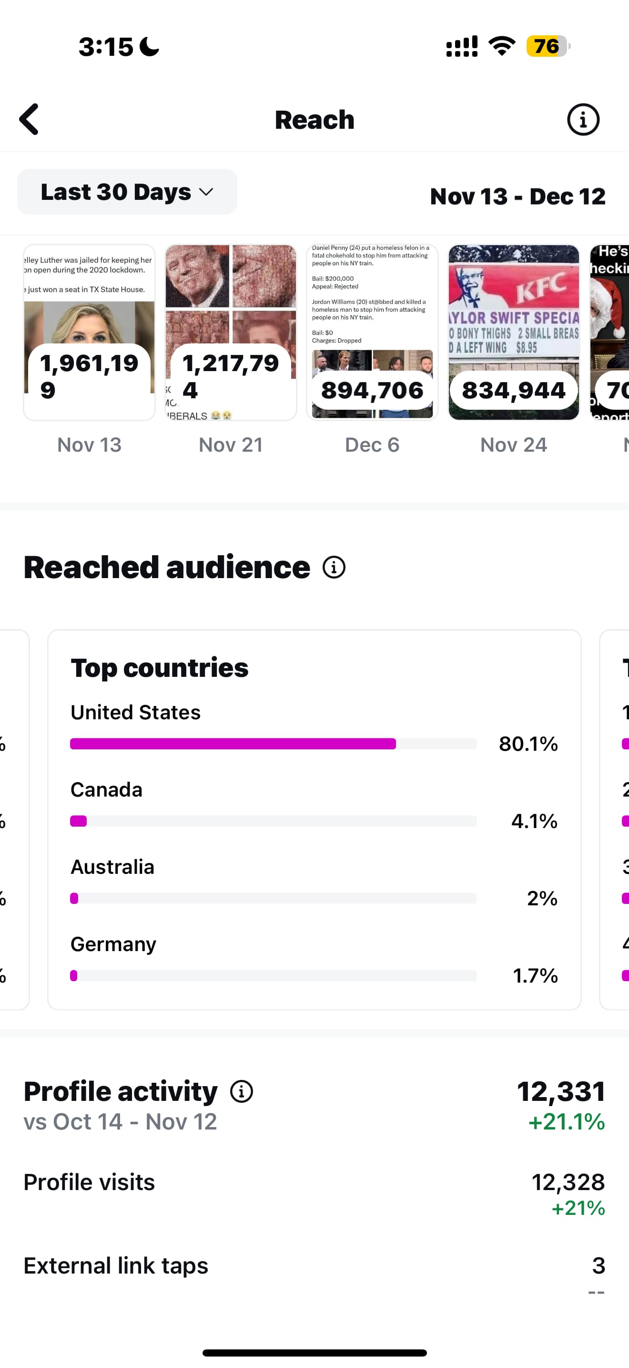This screenshot has width=629, height=1368.
Task: Open the partially visible Santa hat post
Action: (609, 332)
